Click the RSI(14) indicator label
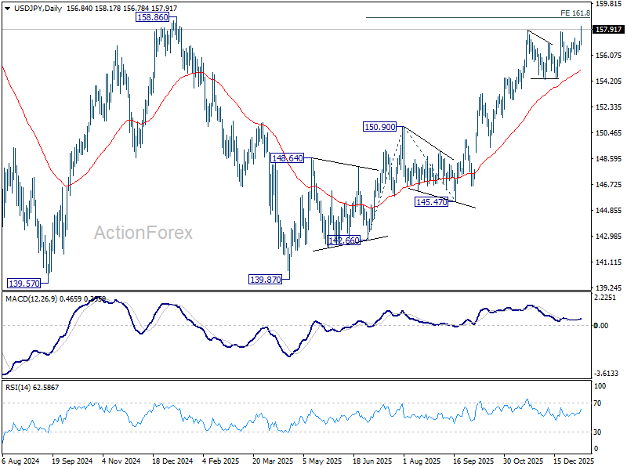Image resolution: width=627 pixels, height=470 pixels. click(x=19, y=387)
